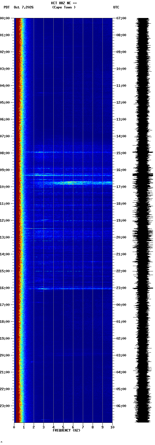Screen dimensions: 155x445
Task: Click the 9 Hz frequency tick label
Action: point(102,427)
